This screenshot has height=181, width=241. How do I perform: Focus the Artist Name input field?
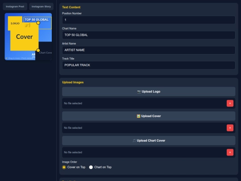click(x=149, y=50)
